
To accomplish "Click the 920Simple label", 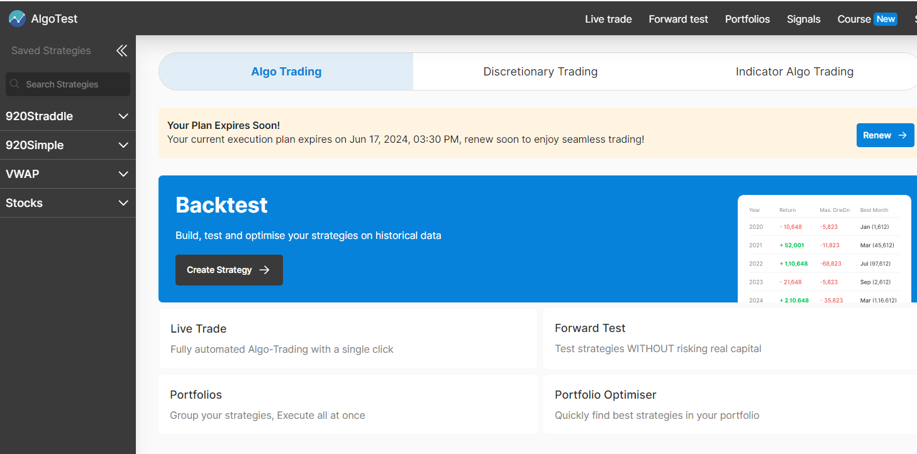I will 35,145.
